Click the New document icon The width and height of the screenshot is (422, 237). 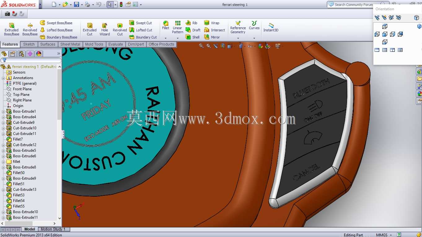pos(54,4)
